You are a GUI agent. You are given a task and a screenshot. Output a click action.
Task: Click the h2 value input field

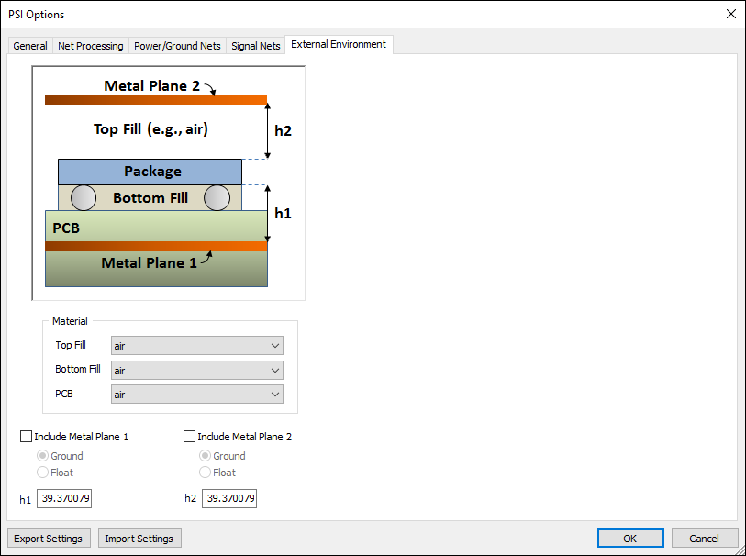click(x=228, y=498)
